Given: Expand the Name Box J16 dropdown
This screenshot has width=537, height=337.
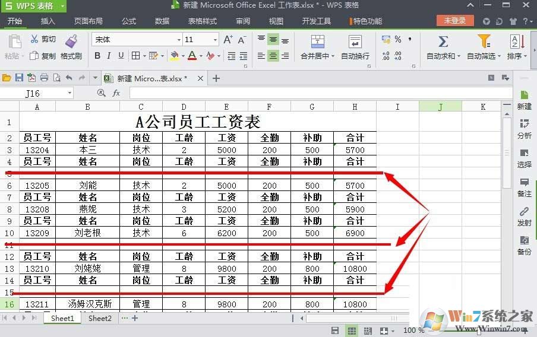Looking at the screenshot, I should coord(70,93).
